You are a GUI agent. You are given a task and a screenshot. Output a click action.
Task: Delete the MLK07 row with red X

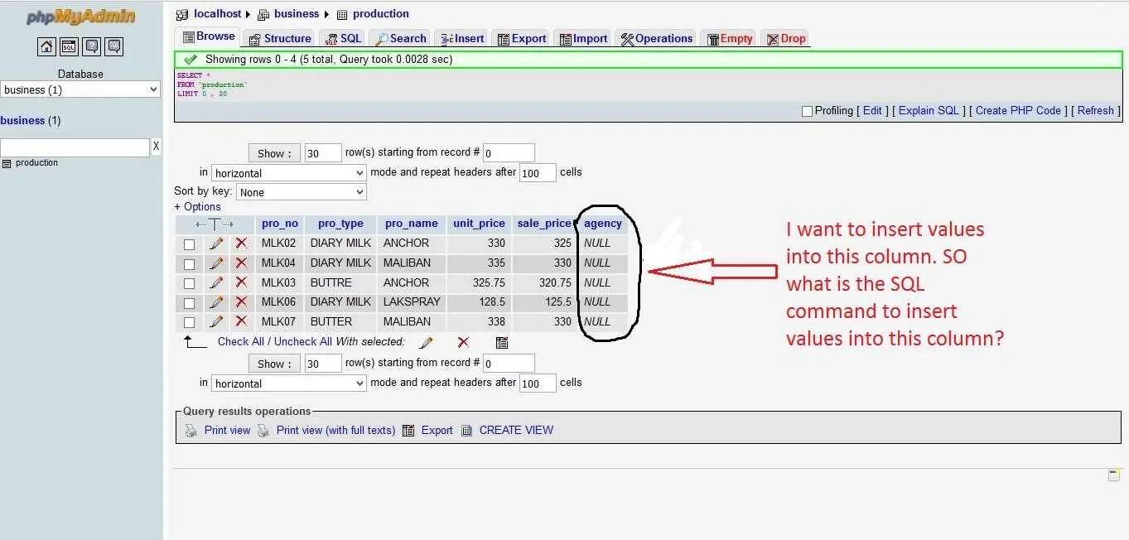pyautogui.click(x=241, y=321)
